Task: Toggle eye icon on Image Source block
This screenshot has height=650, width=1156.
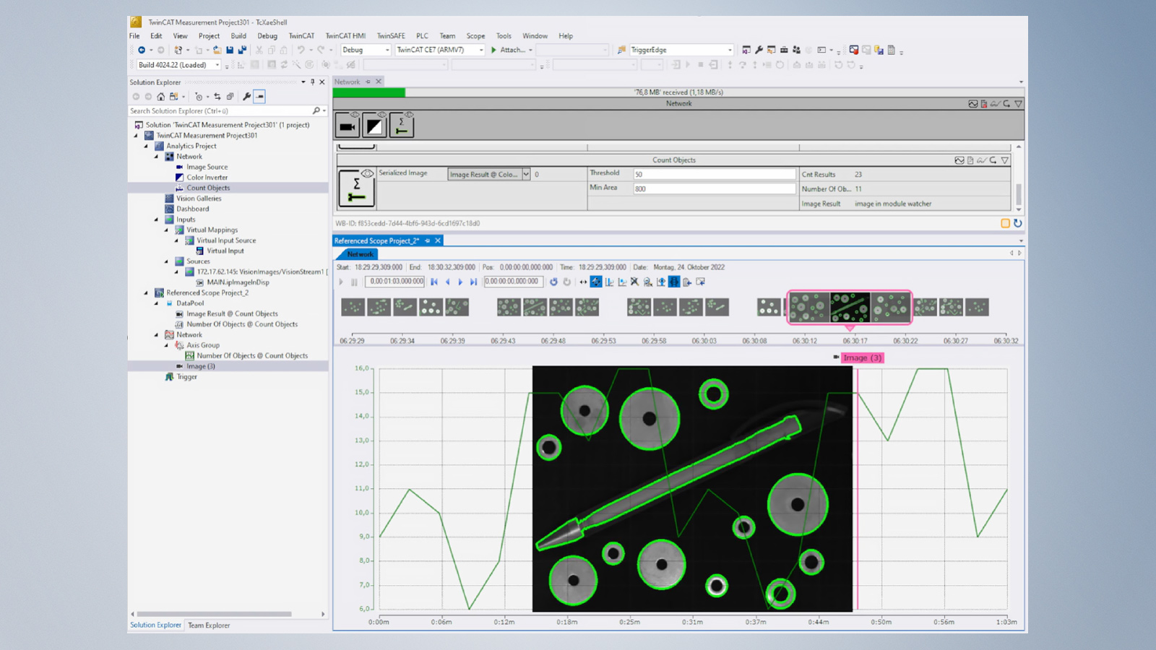Action: [355, 115]
